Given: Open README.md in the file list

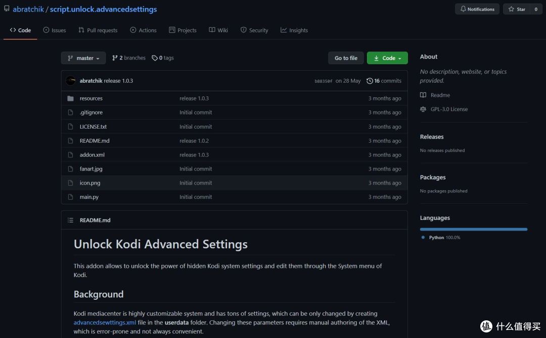Looking at the screenshot, I should pyautogui.click(x=95, y=141).
